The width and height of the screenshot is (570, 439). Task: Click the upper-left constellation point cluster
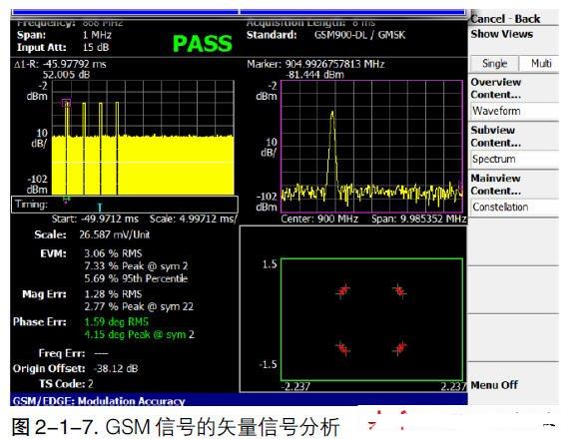[x=343, y=290]
